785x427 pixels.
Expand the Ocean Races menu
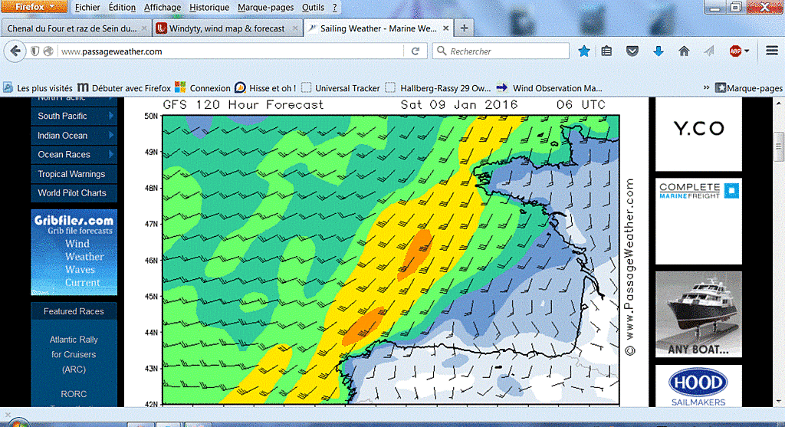74,155
